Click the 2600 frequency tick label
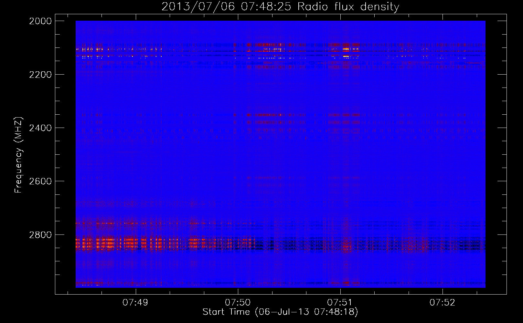 40,181
